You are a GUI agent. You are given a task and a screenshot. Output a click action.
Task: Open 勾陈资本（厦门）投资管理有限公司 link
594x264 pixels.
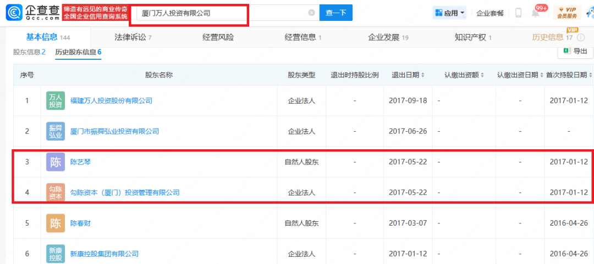[x=125, y=193]
